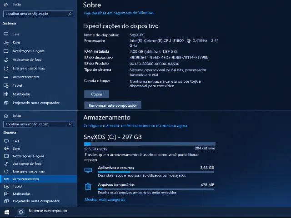Click magnifier icon in Sobre window search box
The width and height of the screenshot is (291, 218).
click(70, 14)
